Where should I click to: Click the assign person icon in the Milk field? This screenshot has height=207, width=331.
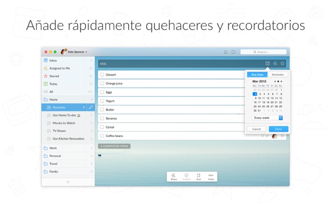tap(275, 63)
